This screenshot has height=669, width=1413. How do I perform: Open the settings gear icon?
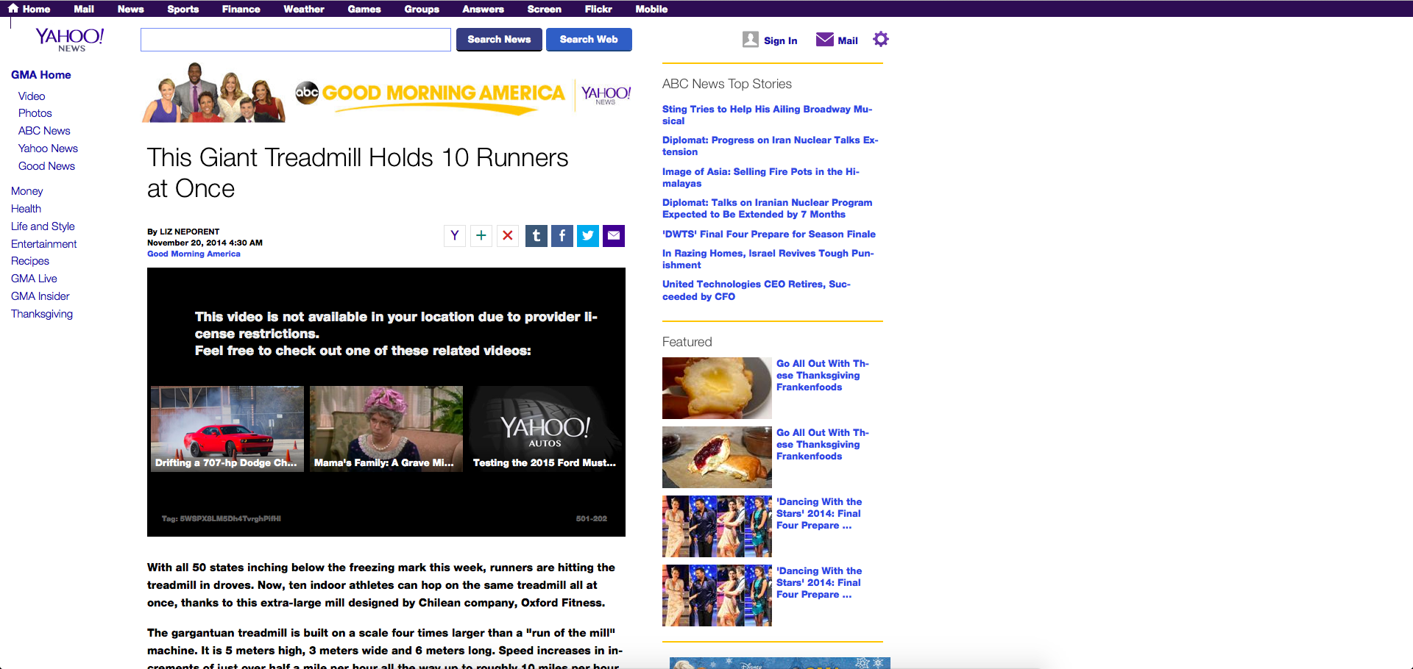point(880,39)
